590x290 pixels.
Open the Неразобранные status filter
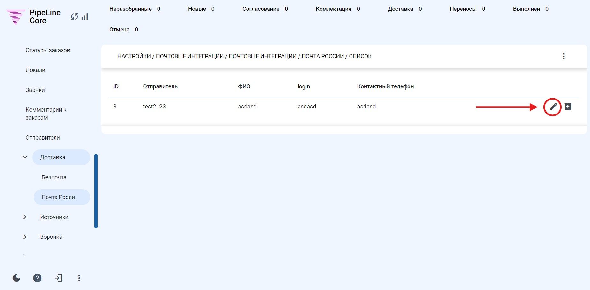(x=135, y=9)
